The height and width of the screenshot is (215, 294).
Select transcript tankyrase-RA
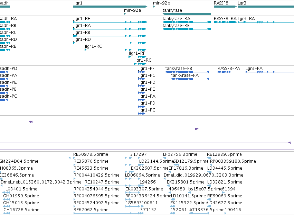click(x=187, y=22)
